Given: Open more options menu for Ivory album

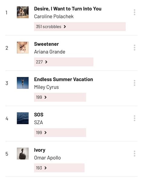Looking at the screenshot, I should [135, 154].
